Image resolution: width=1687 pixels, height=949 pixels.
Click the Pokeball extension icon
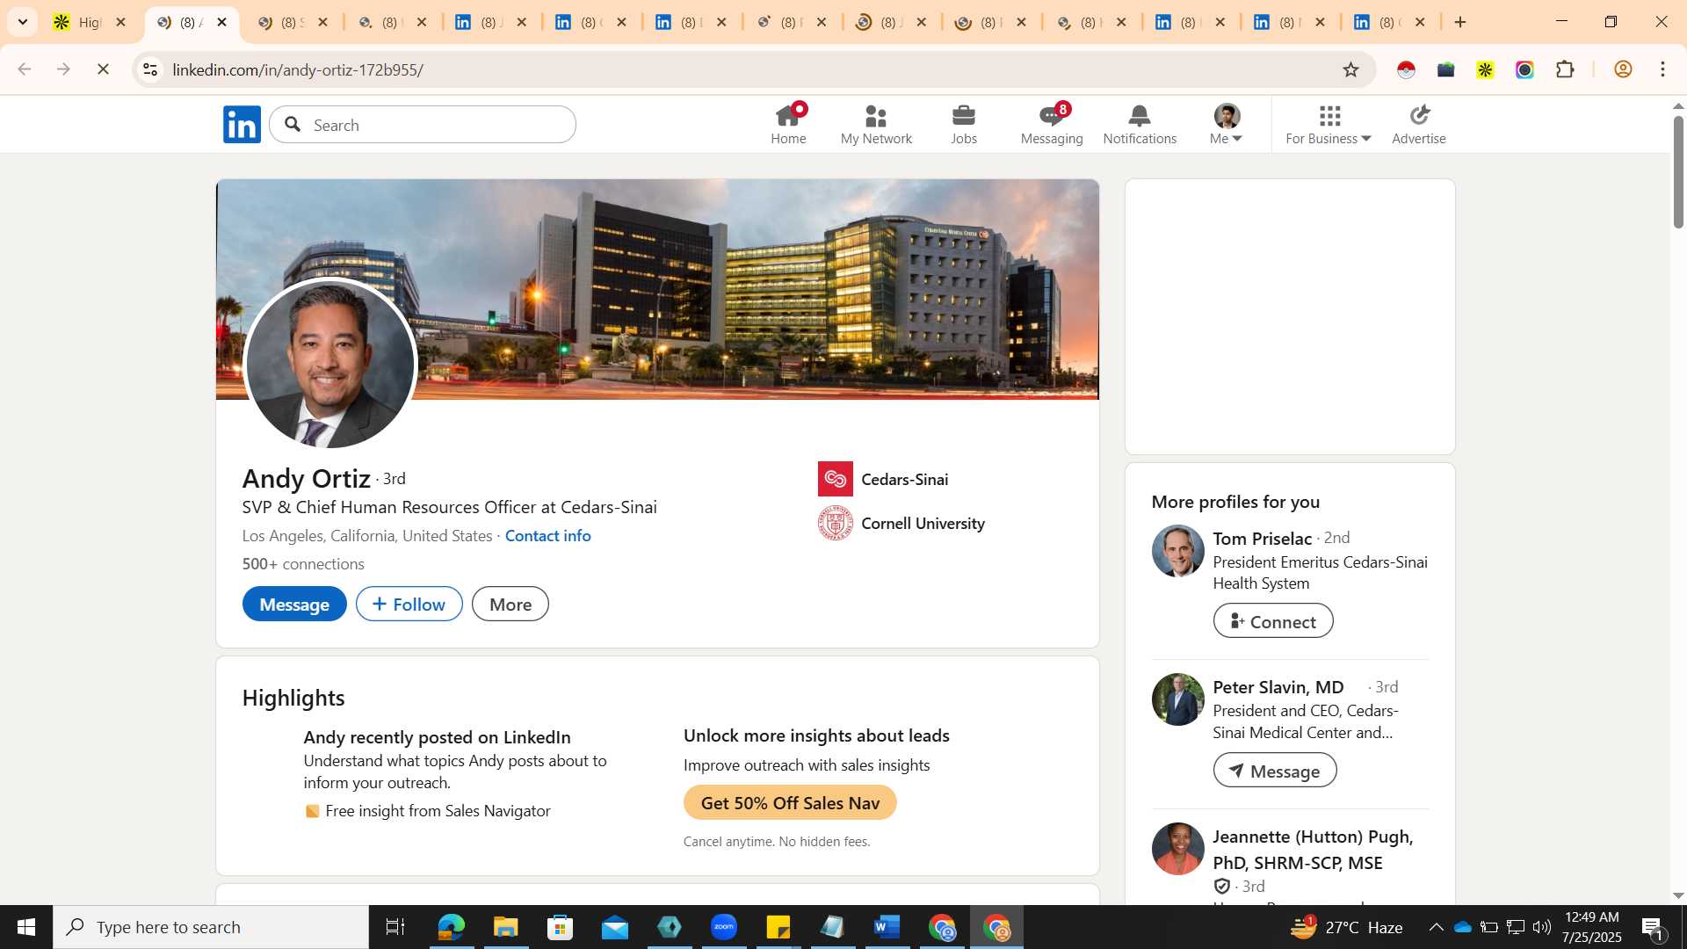click(1406, 69)
